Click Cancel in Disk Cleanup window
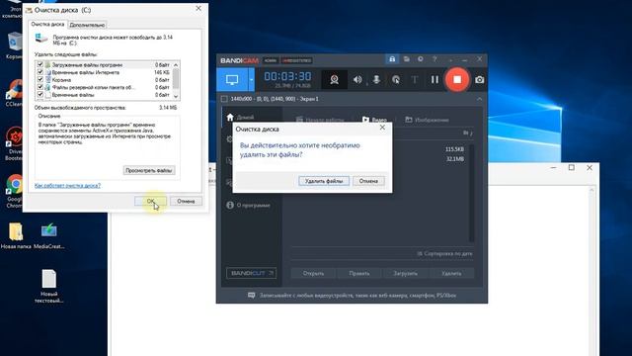632x356 pixels. point(186,201)
